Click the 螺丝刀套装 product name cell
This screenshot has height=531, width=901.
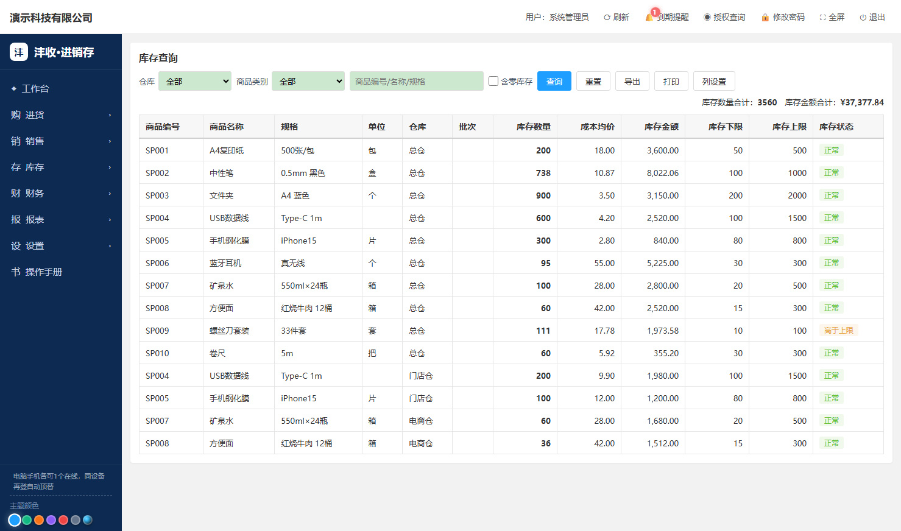[239, 331]
